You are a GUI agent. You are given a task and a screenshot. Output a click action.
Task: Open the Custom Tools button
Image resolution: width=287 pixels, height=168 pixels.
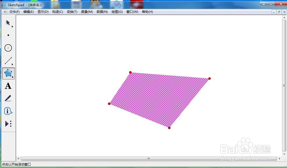click(8, 124)
